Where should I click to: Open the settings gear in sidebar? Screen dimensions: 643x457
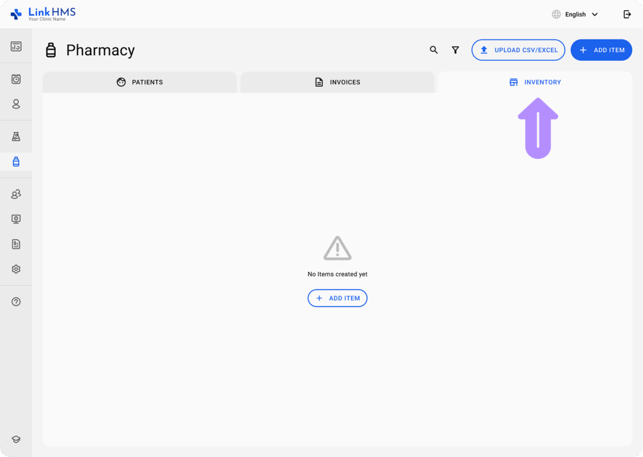point(16,269)
